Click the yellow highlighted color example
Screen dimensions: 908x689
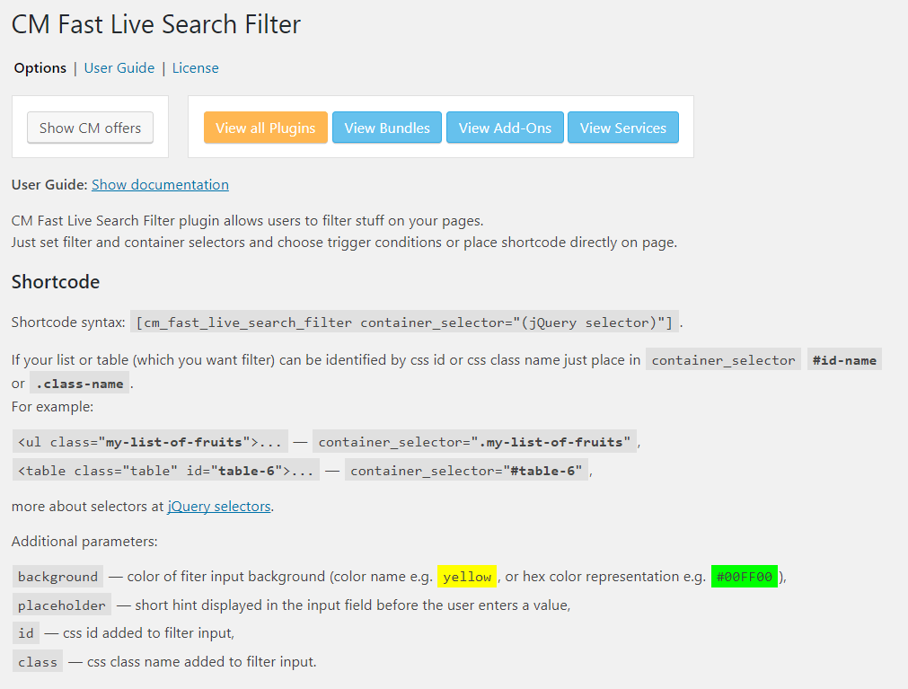(467, 577)
